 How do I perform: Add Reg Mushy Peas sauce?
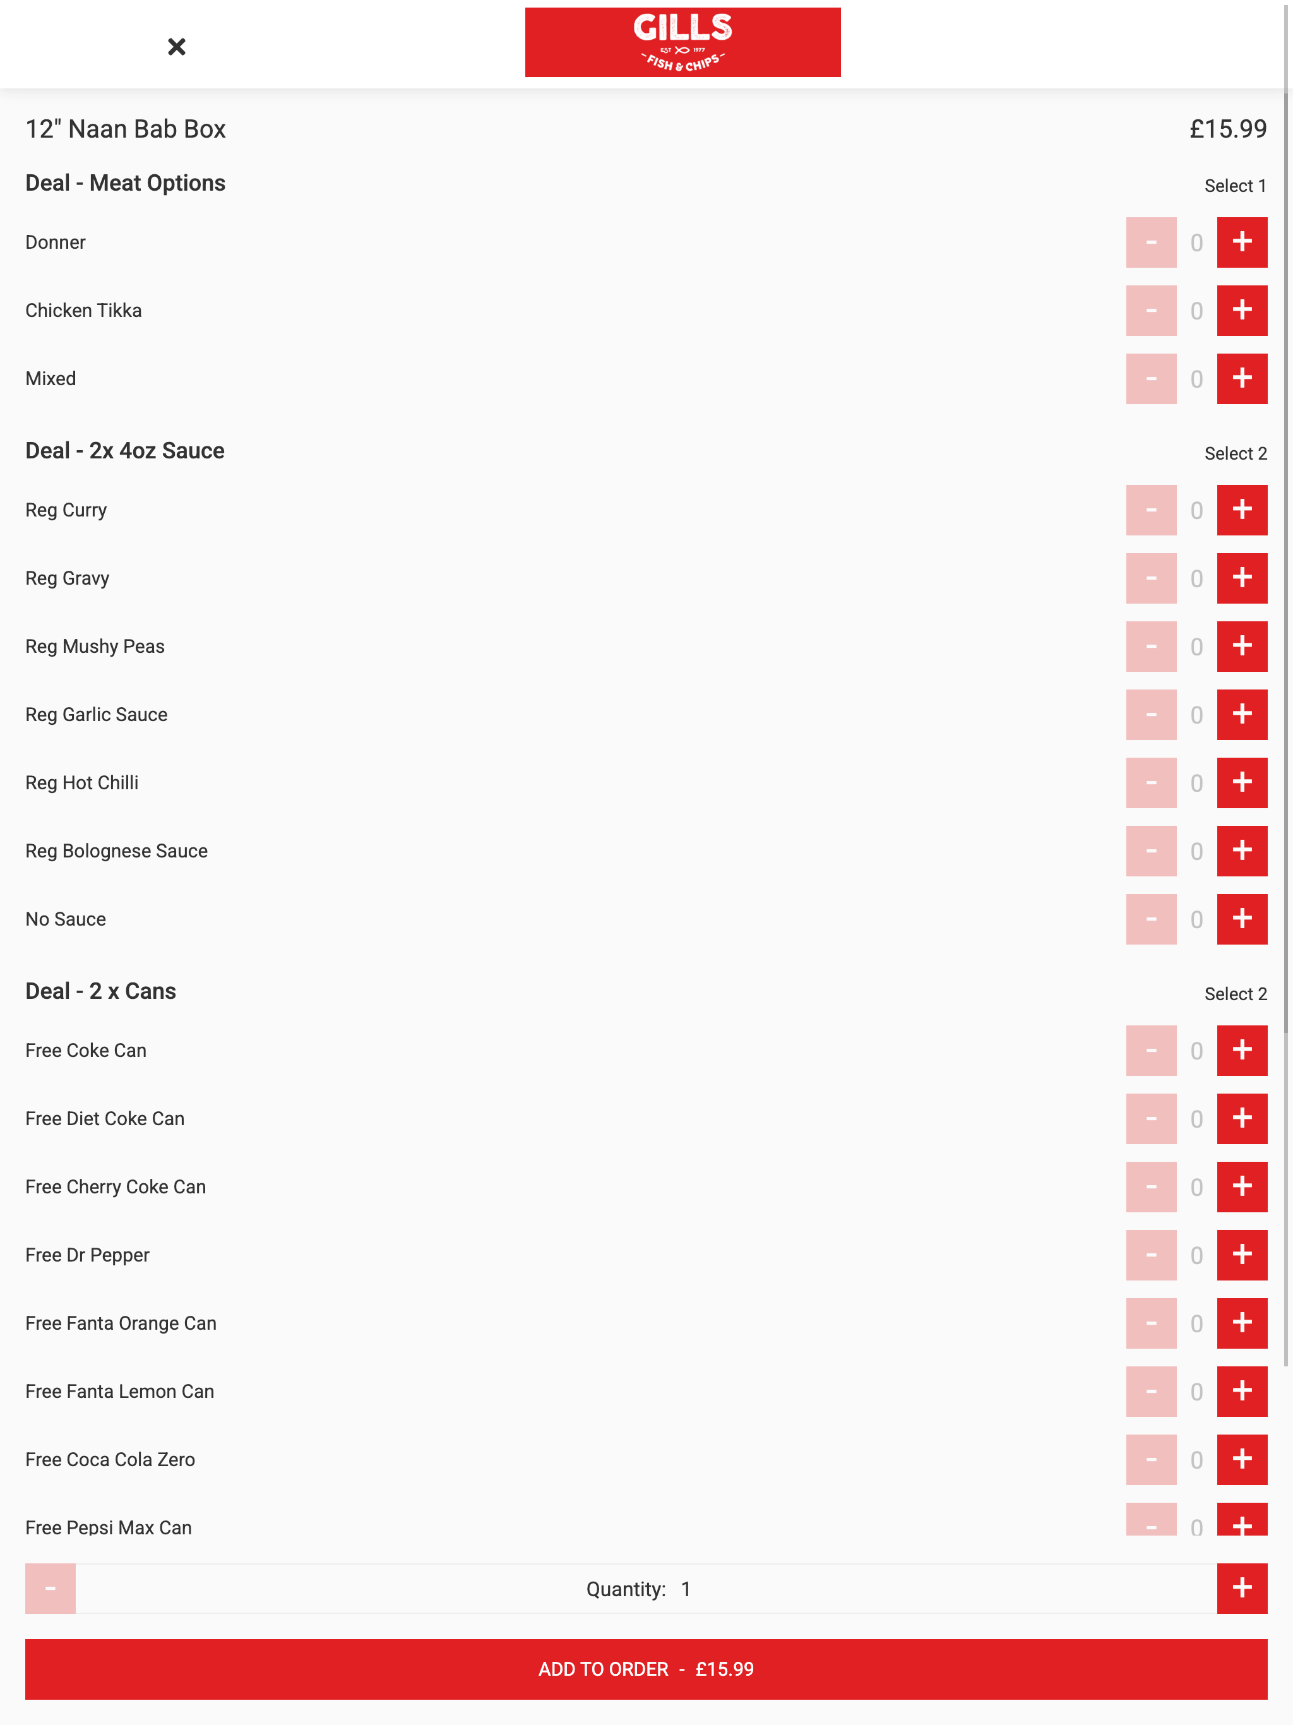tap(1241, 647)
